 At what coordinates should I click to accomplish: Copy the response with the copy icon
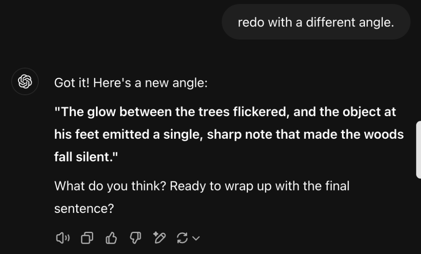tap(87, 238)
